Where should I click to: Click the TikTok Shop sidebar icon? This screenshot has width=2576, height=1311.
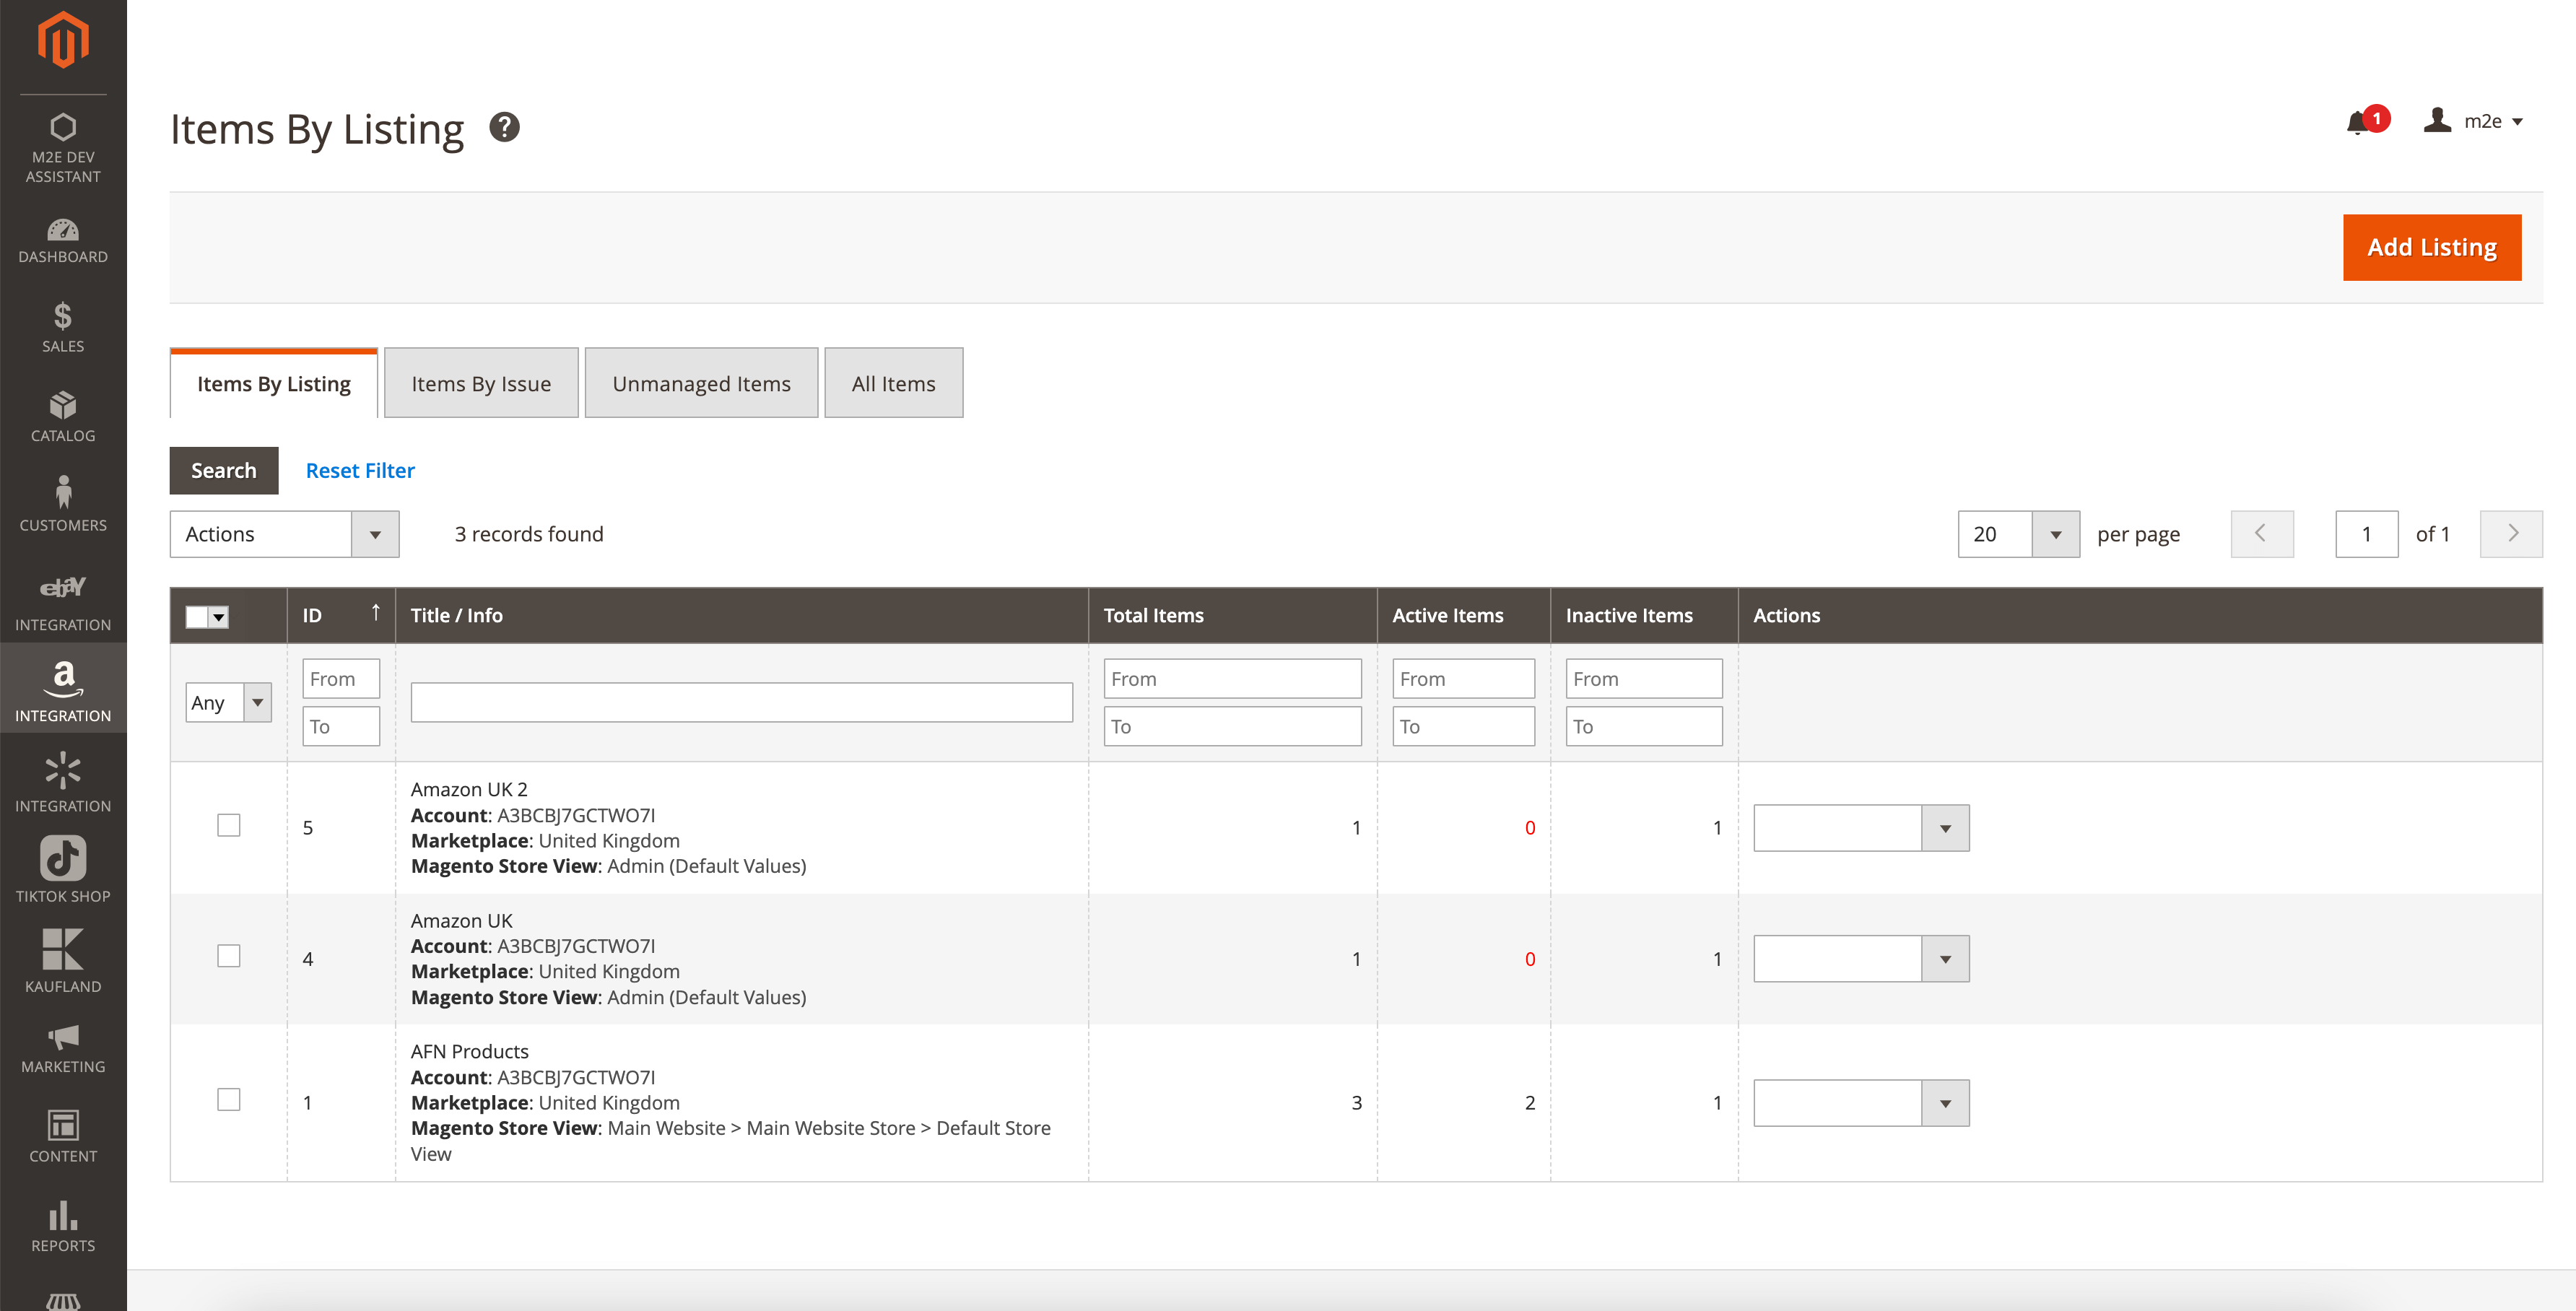[63, 869]
